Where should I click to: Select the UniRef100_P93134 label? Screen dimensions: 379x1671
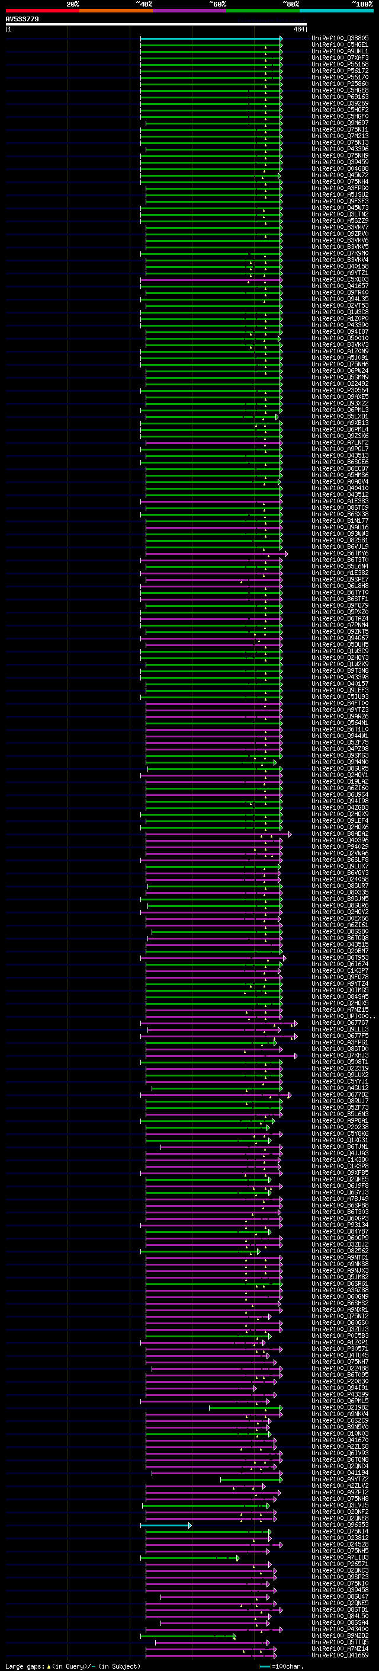pyautogui.click(x=340, y=1225)
